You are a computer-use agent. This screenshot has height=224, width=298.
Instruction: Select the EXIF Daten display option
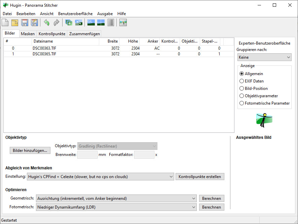(252, 81)
